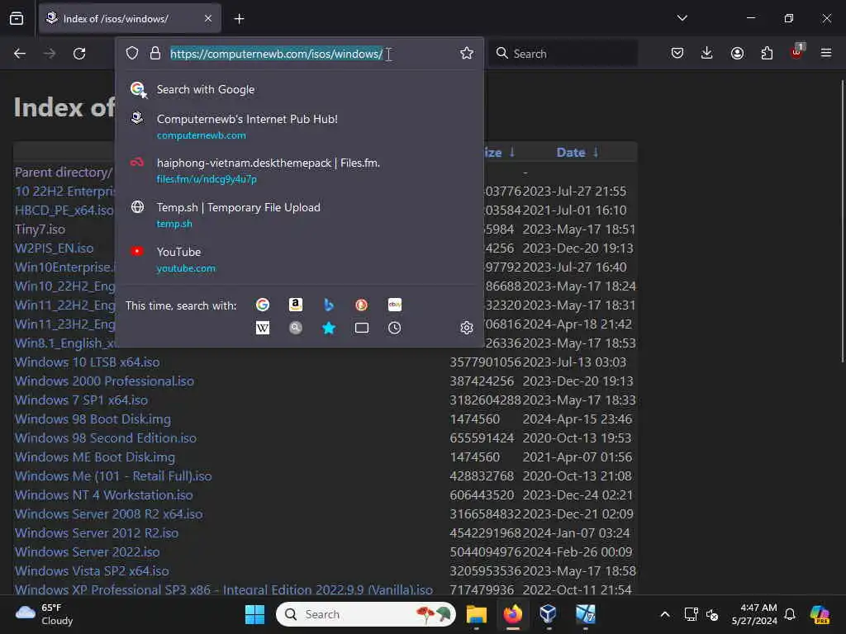This screenshot has height=634, width=846.
Task: Open Windows ME Boot Disk.img
Action: (x=95, y=457)
